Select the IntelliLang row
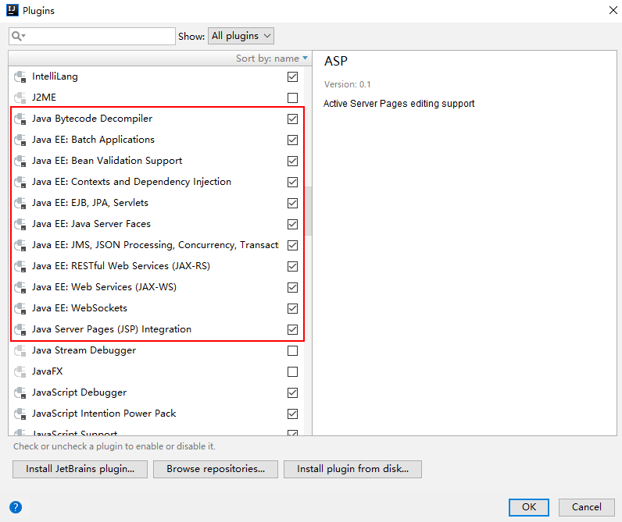Image resolution: width=622 pixels, height=522 pixels. pyautogui.click(x=157, y=76)
